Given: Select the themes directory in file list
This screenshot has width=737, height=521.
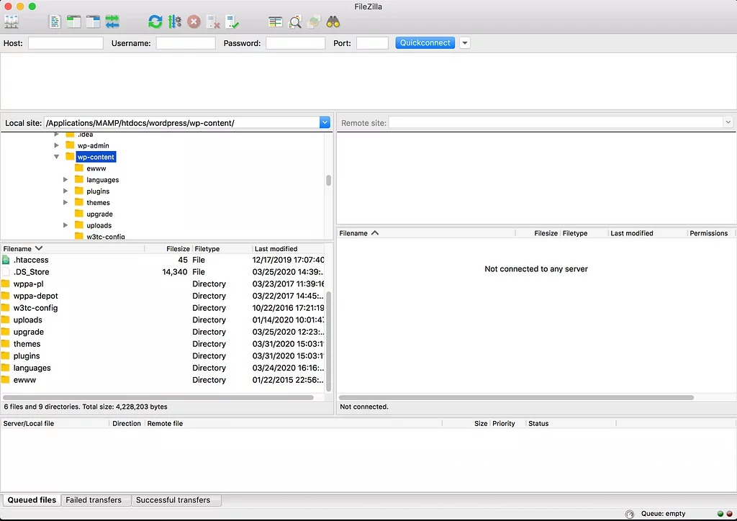Looking at the screenshot, I should (x=163, y=344).
